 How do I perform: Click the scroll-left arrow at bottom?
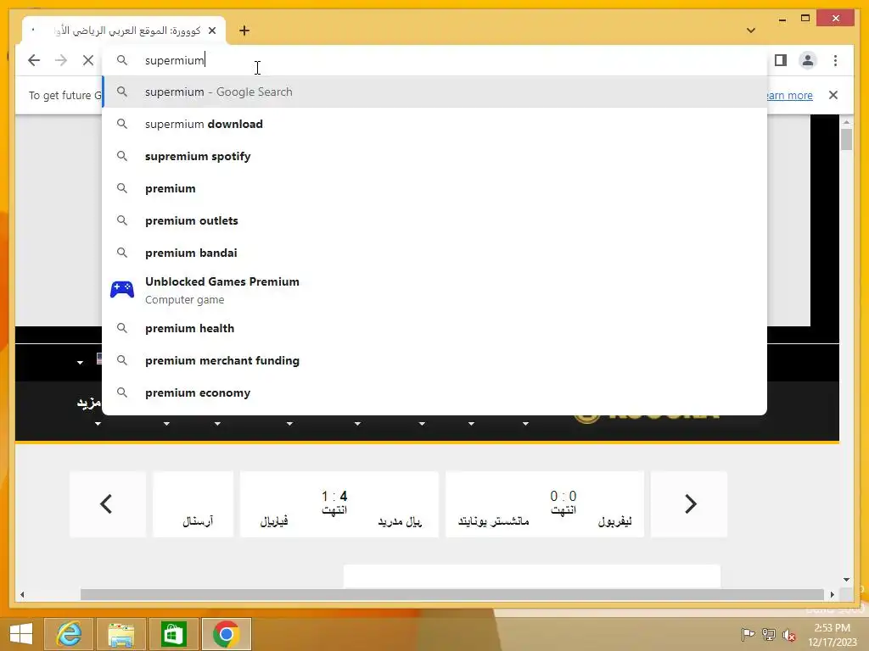coord(22,594)
